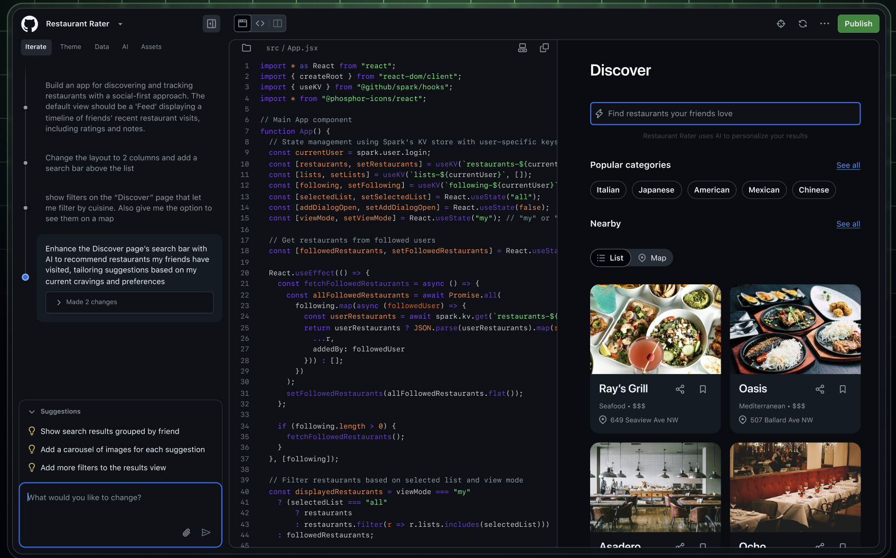The image size is (896, 558).
Task: Open the Restaurant Rater project dropdown
Action: [120, 24]
